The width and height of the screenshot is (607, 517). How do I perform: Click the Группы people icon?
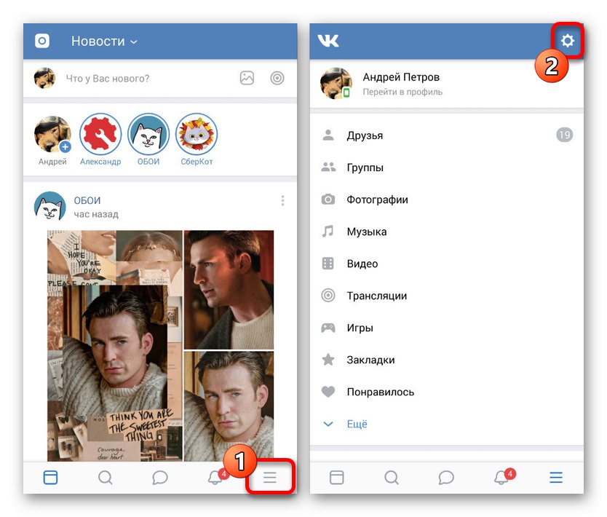coord(328,167)
